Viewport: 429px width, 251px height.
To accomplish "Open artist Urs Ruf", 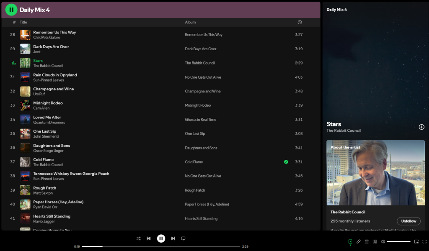I will coord(39,94).
